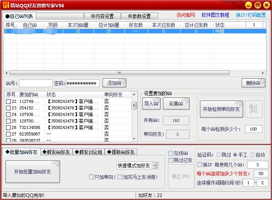This screenshot has height=200, width=272.
Task: Edit the interval minimum field showing 1
Action: (248, 183)
